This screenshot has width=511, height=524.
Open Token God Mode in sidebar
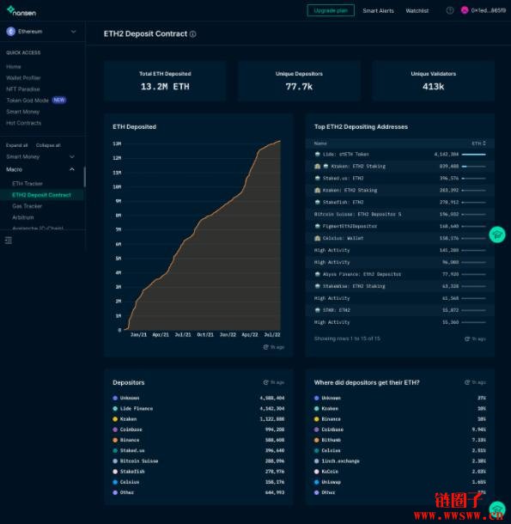click(x=27, y=101)
